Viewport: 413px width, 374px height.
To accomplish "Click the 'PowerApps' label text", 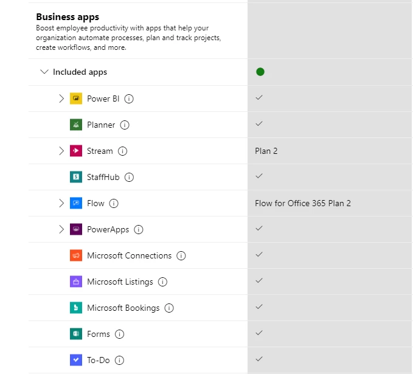I will coord(108,230).
